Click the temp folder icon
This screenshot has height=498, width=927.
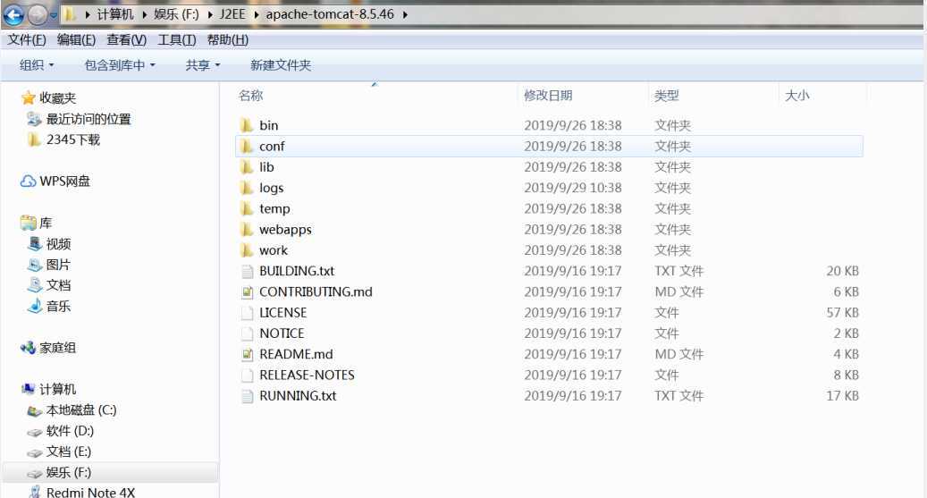(247, 208)
